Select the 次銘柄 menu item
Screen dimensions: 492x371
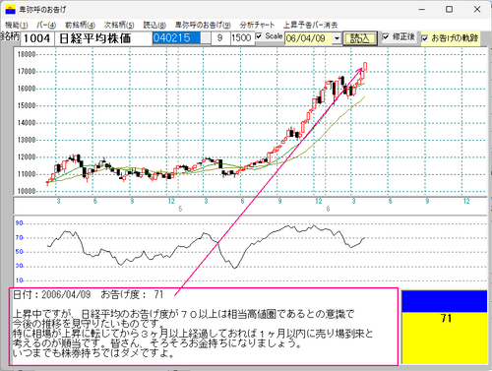119,25
